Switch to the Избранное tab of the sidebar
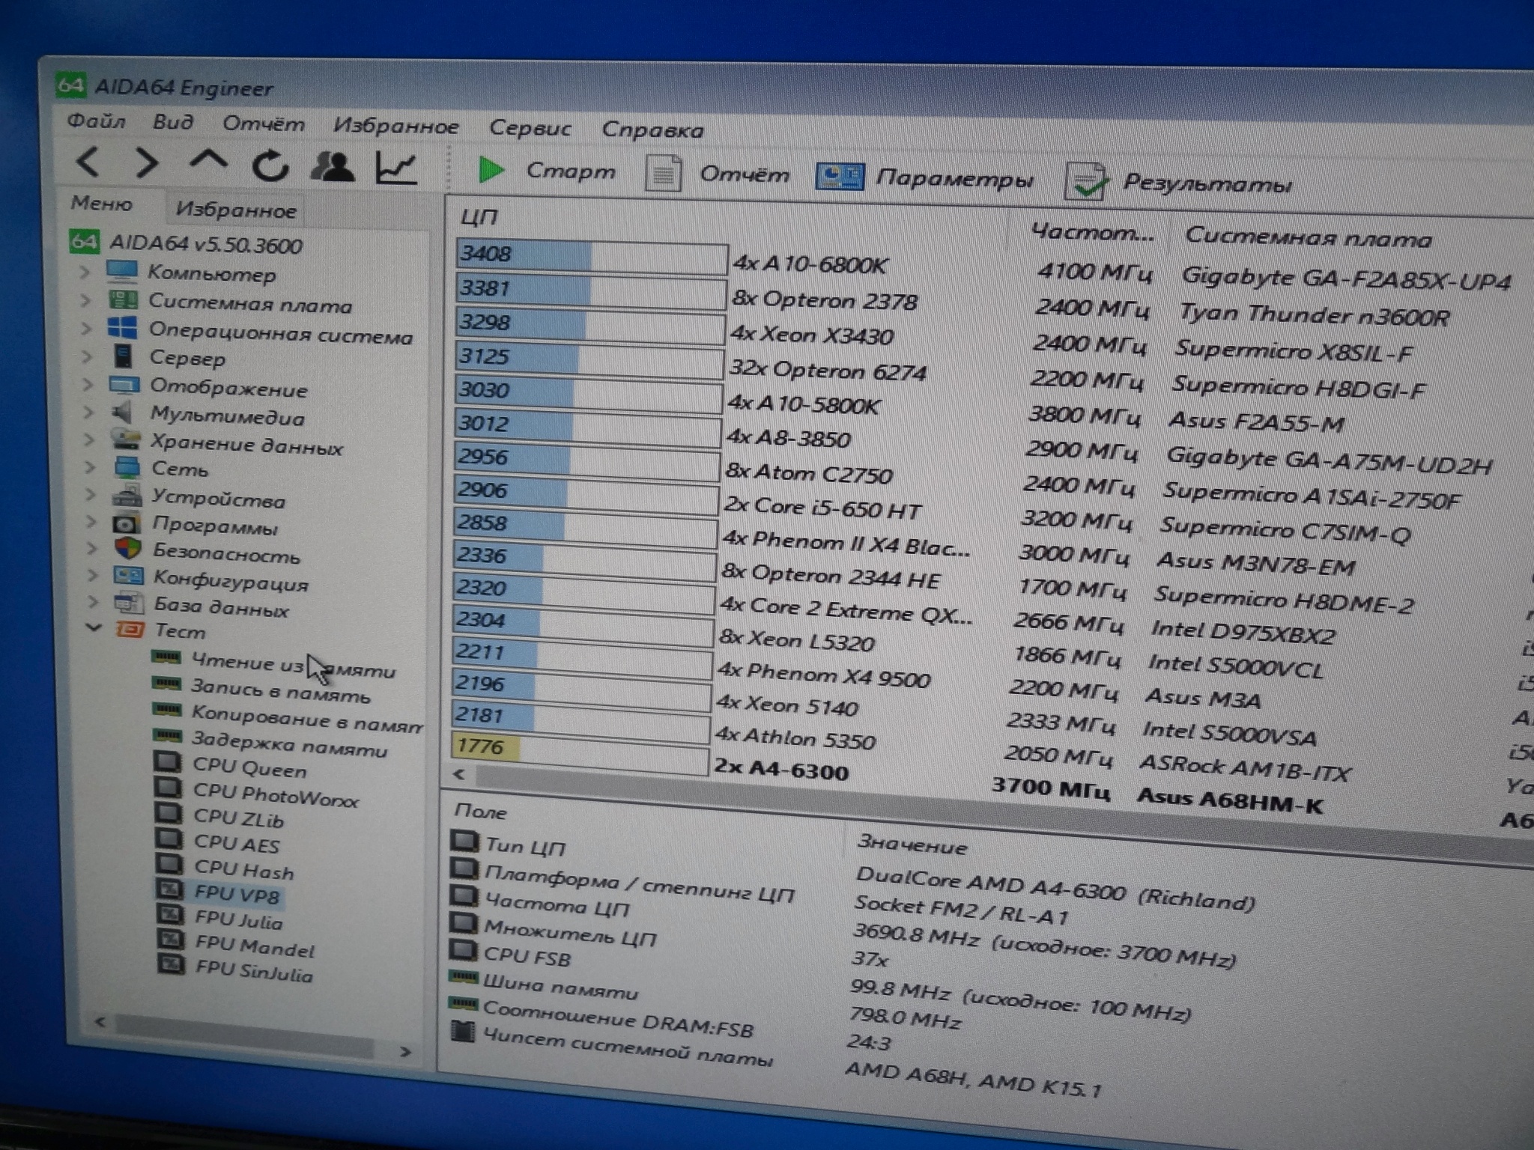Image resolution: width=1534 pixels, height=1150 pixels. pos(235,210)
